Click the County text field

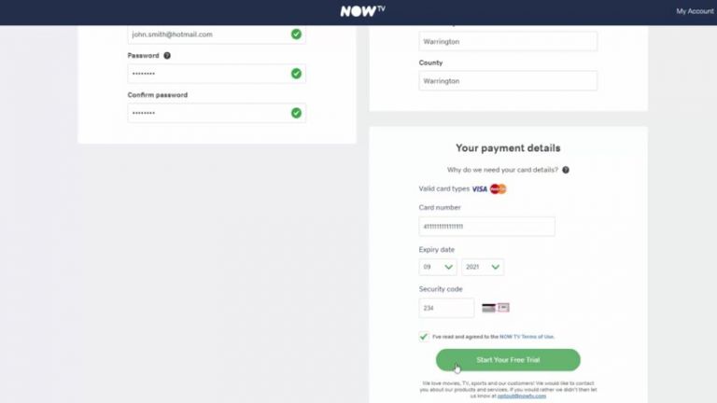pos(508,81)
